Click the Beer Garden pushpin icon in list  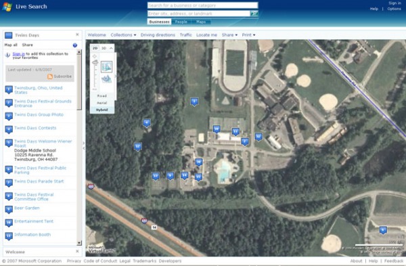(x=9, y=210)
